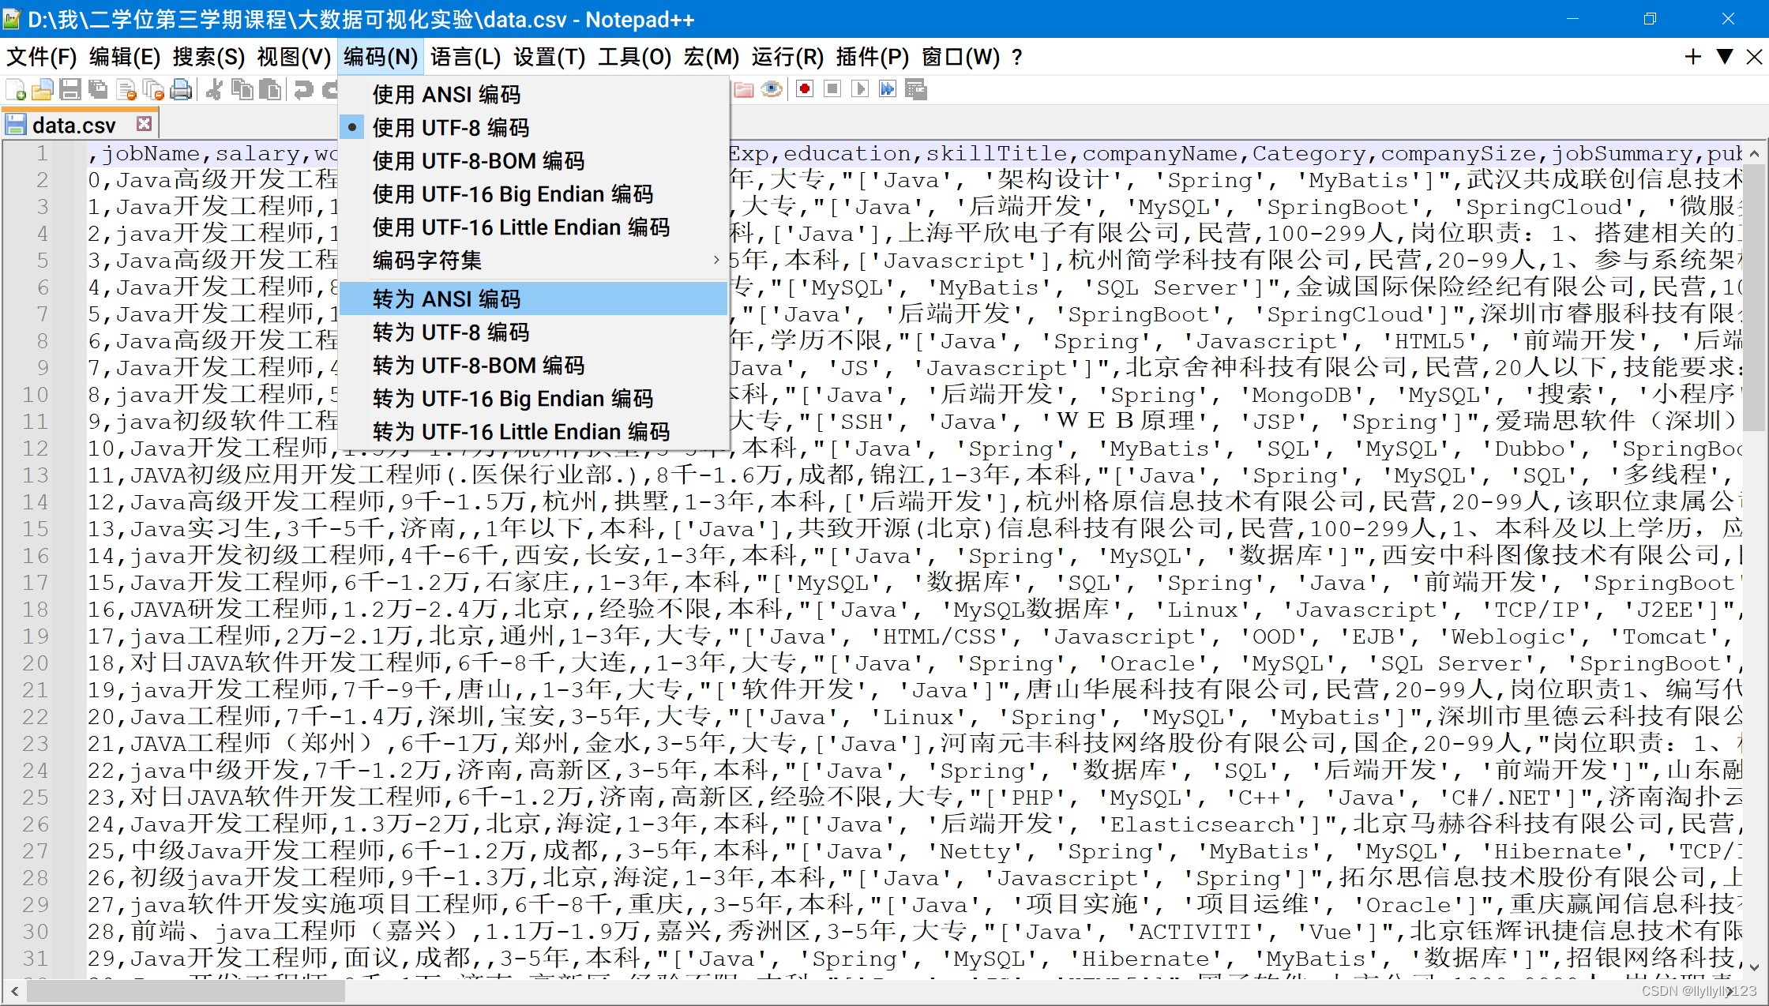Save data.csv using the save icon

click(70, 89)
